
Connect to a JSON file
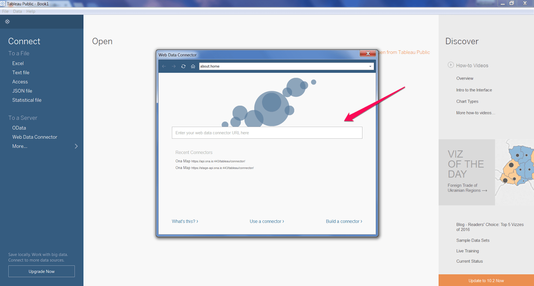point(22,91)
